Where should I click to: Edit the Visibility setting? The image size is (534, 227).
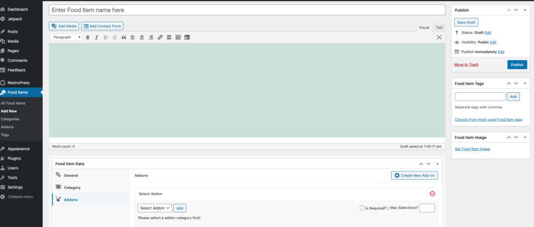click(493, 42)
